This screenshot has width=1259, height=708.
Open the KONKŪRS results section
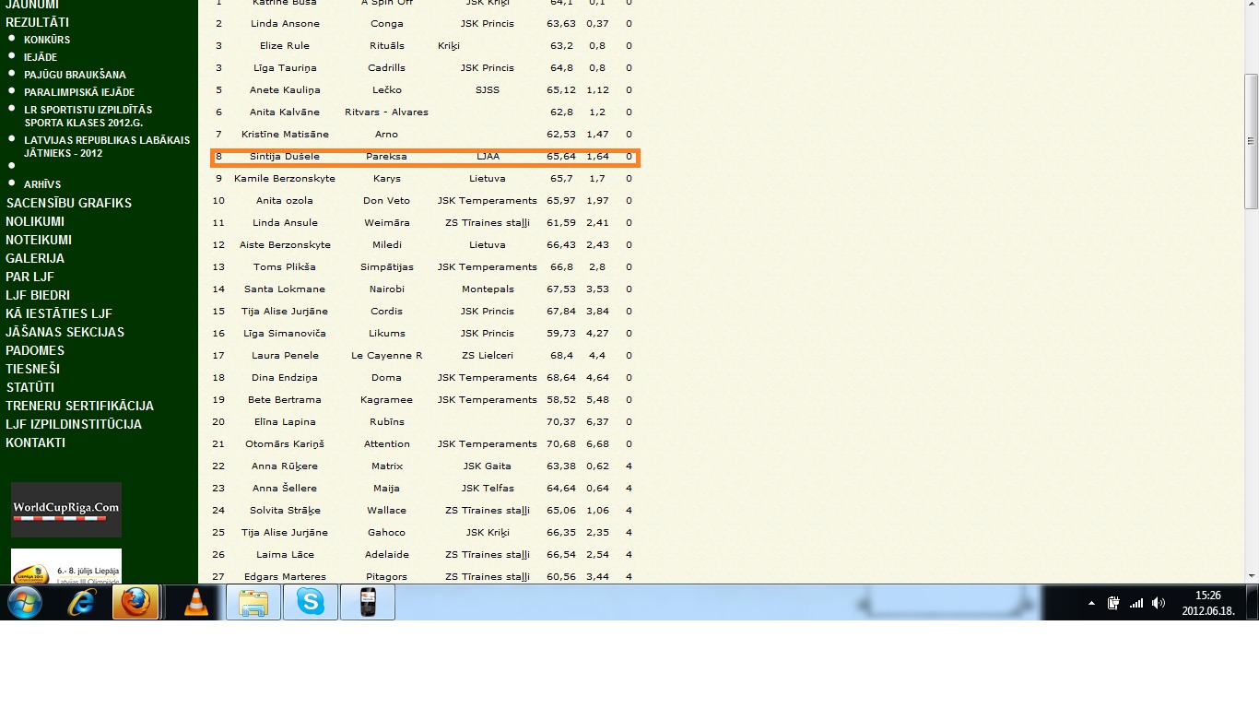click(x=47, y=40)
